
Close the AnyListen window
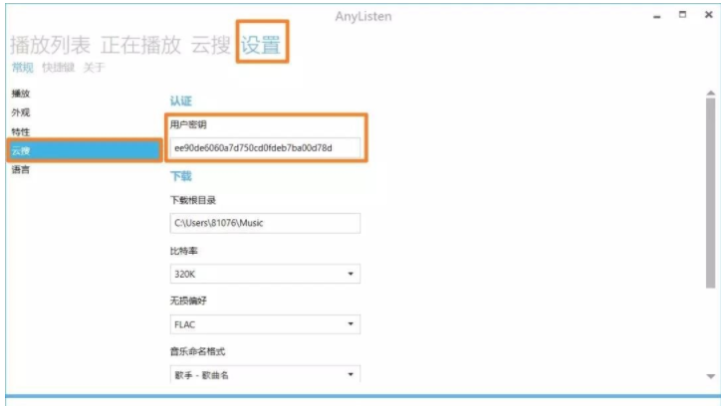click(709, 15)
